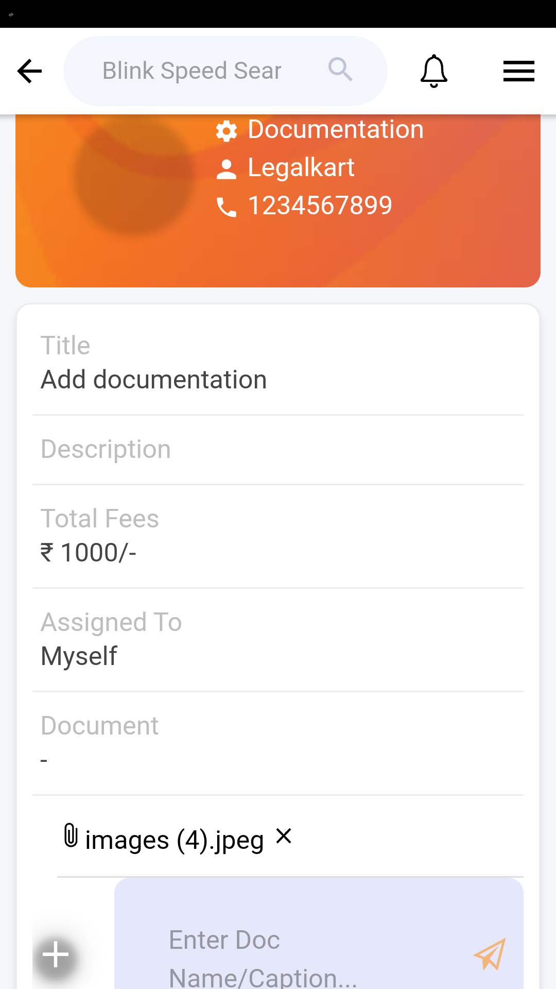Viewport: 556px width, 989px height.
Task: Tap the Assigned To Myself row
Action: point(278,640)
